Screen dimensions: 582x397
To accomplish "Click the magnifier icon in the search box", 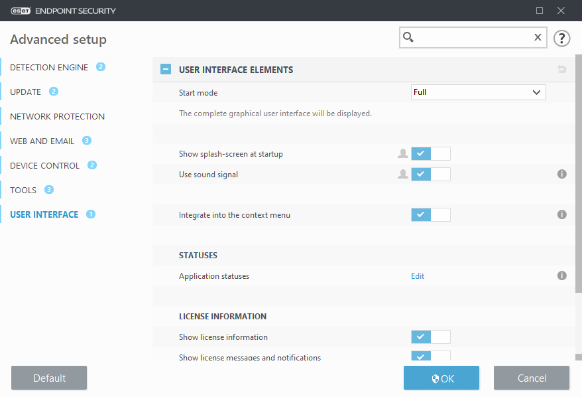I will click(x=408, y=38).
